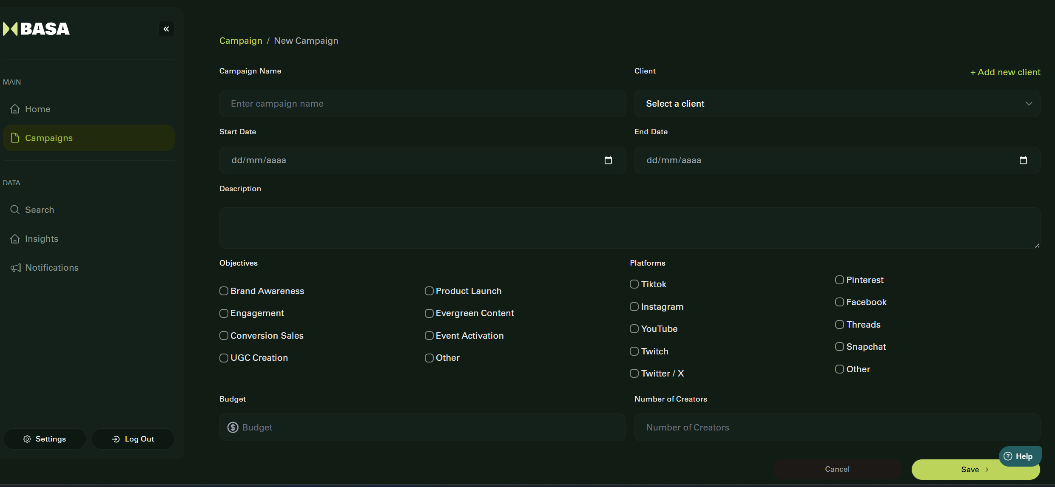Click the dollar icon in Budget field
This screenshot has width=1055, height=487.
point(233,428)
